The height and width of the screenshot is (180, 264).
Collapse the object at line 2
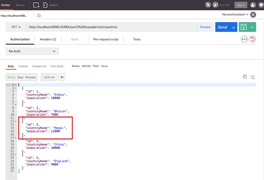coord(15,88)
